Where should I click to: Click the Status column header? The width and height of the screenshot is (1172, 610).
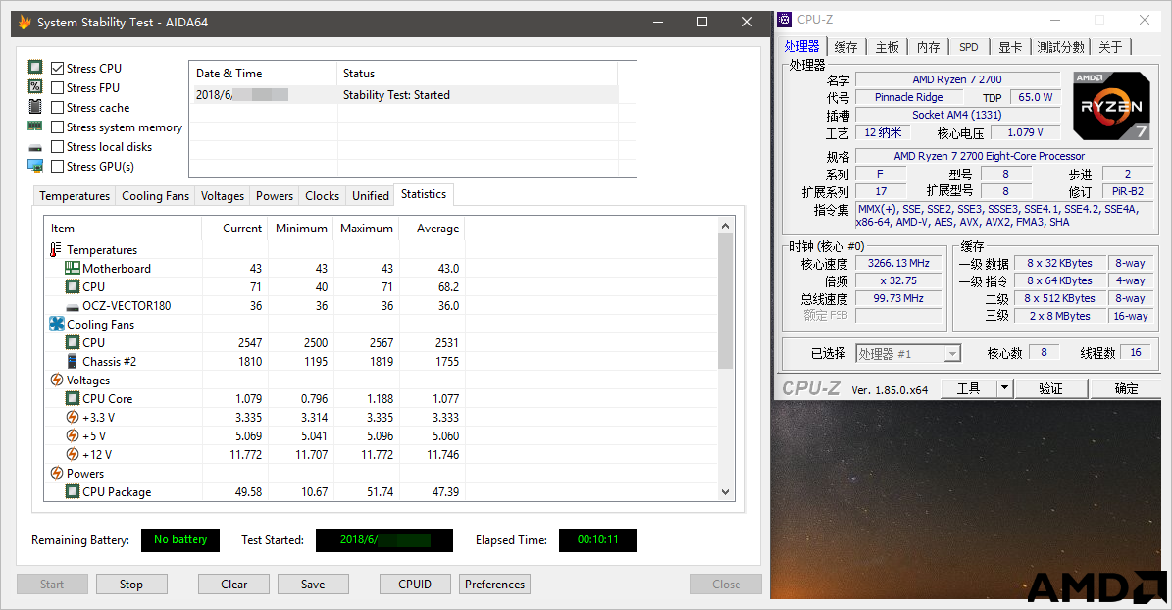[x=477, y=74]
